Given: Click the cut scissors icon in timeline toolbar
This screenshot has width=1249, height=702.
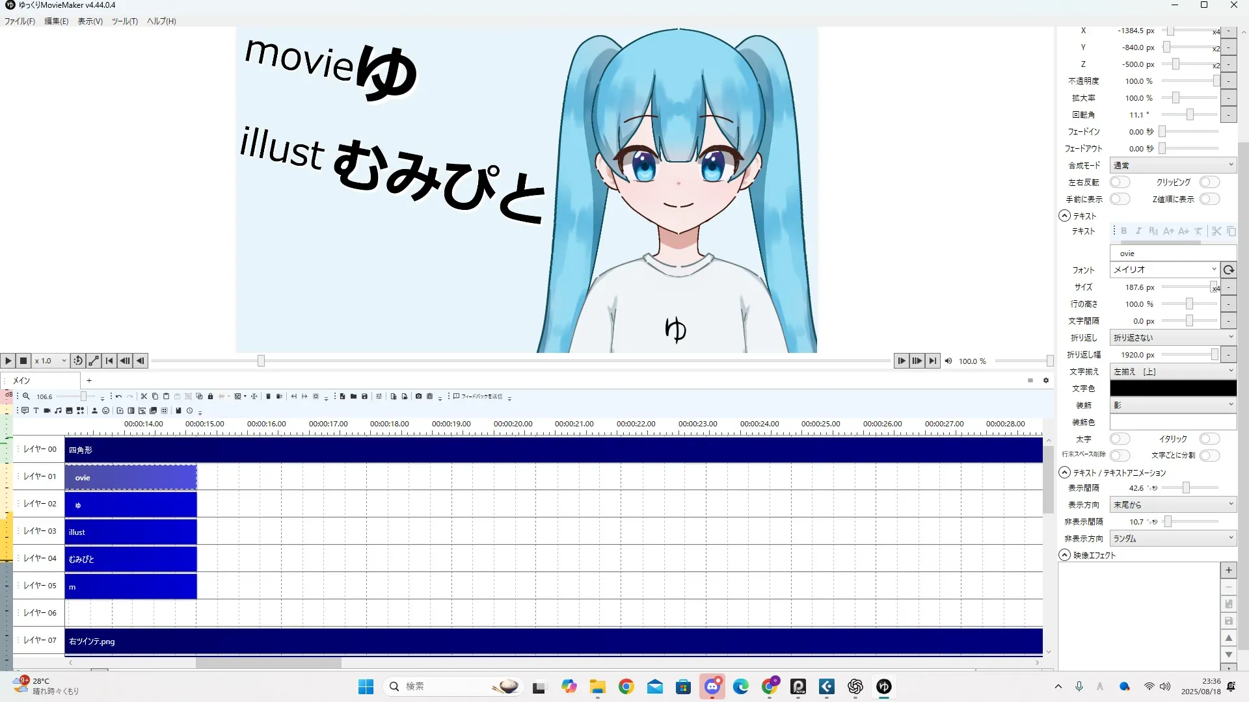Looking at the screenshot, I should click(x=144, y=396).
